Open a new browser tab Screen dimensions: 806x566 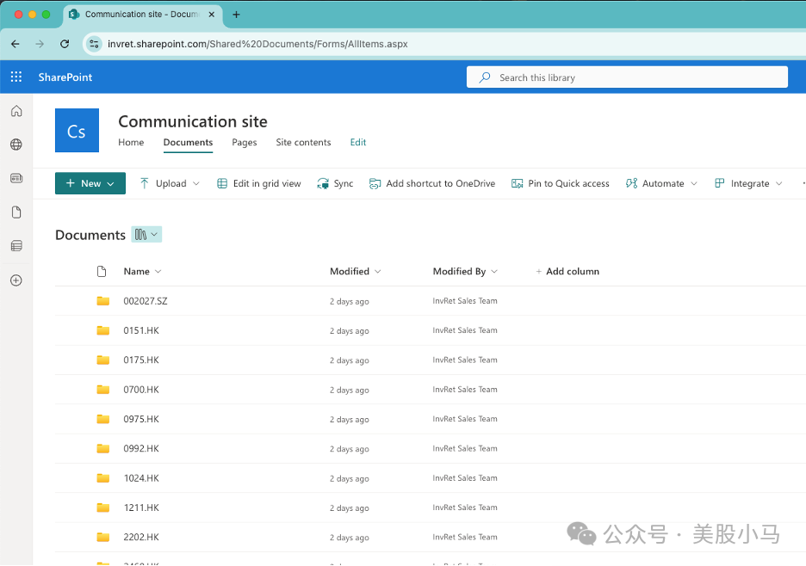coord(236,15)
